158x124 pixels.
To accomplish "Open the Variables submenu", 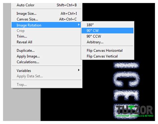I will point(47,71).
